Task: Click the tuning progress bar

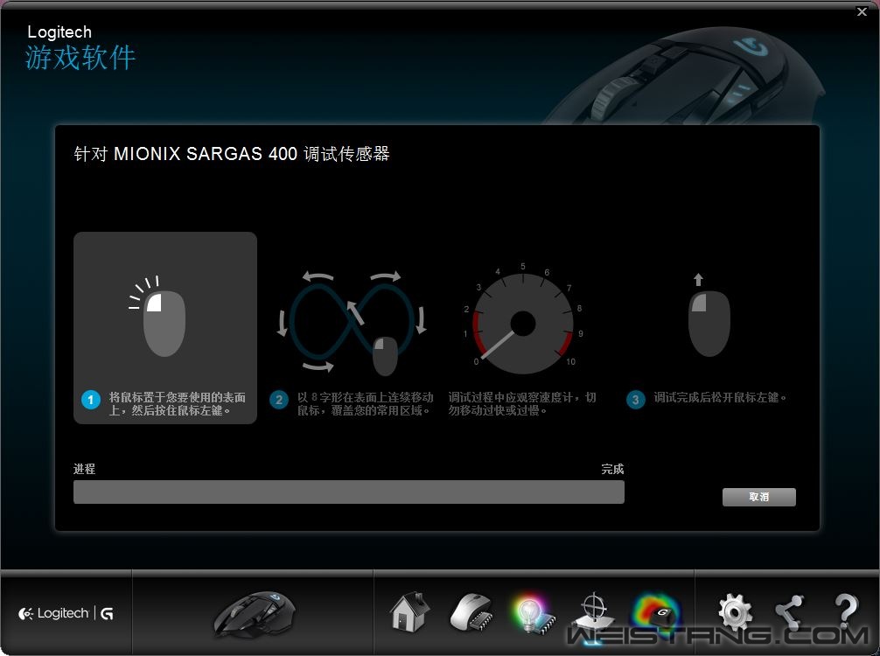Action: pos(348,492)
